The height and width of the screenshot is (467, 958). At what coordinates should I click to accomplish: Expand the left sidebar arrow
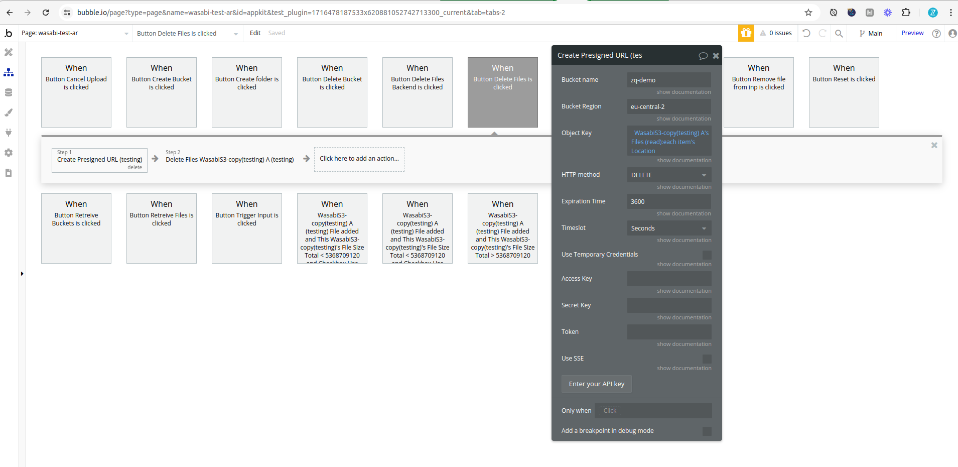22,274
